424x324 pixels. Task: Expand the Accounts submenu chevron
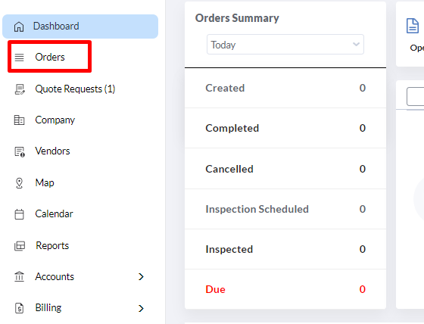point(141,276)
